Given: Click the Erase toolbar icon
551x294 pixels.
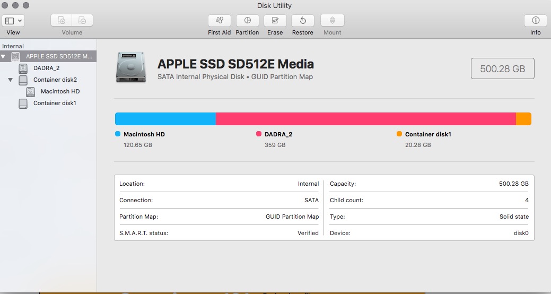Looking at the screenshot, I should click(275, 21).
